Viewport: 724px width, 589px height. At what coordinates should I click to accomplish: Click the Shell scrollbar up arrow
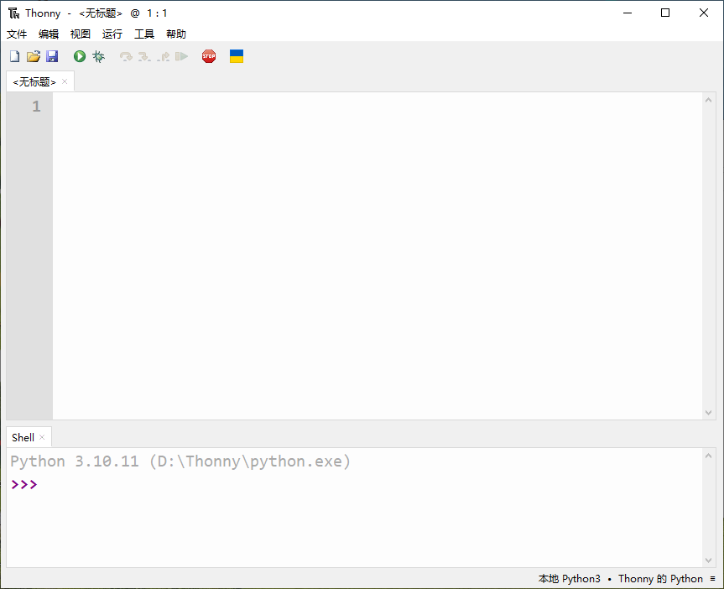708,456
